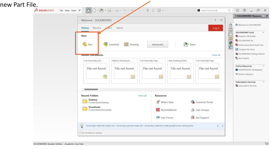Image resolution: width=271 pixels, height=149 pixels.
Task: Create a new Assembly document
Action: coord(111,45)
